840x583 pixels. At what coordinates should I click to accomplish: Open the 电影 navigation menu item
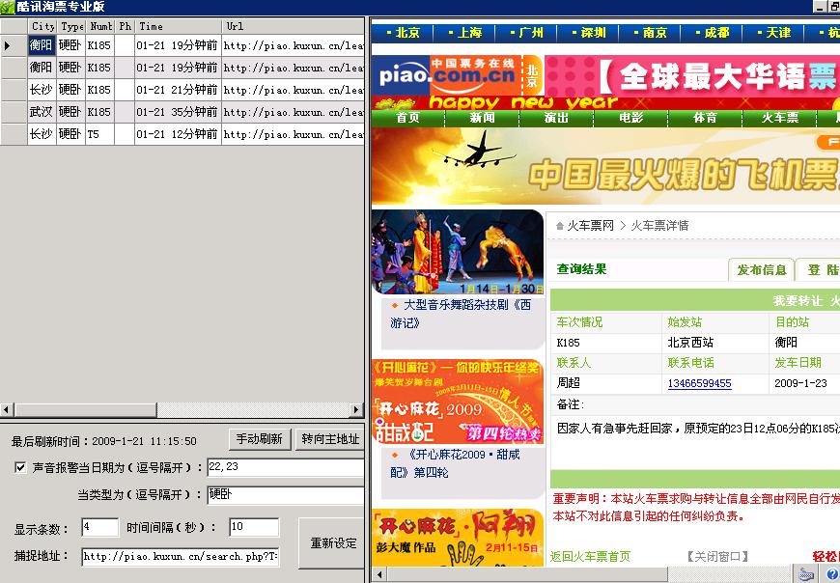(630, 118)
